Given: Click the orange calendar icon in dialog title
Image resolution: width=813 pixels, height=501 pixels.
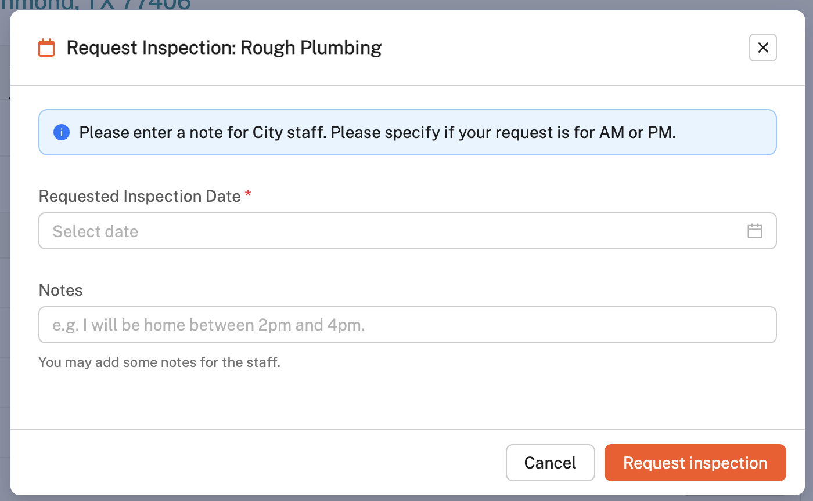Looking at the screenshot, I should (46, 48).
